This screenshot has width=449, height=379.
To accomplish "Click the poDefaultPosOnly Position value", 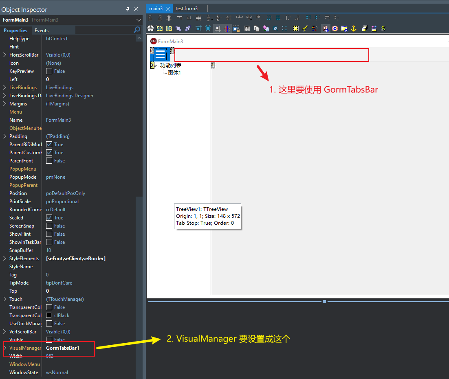I will [66, 193].
